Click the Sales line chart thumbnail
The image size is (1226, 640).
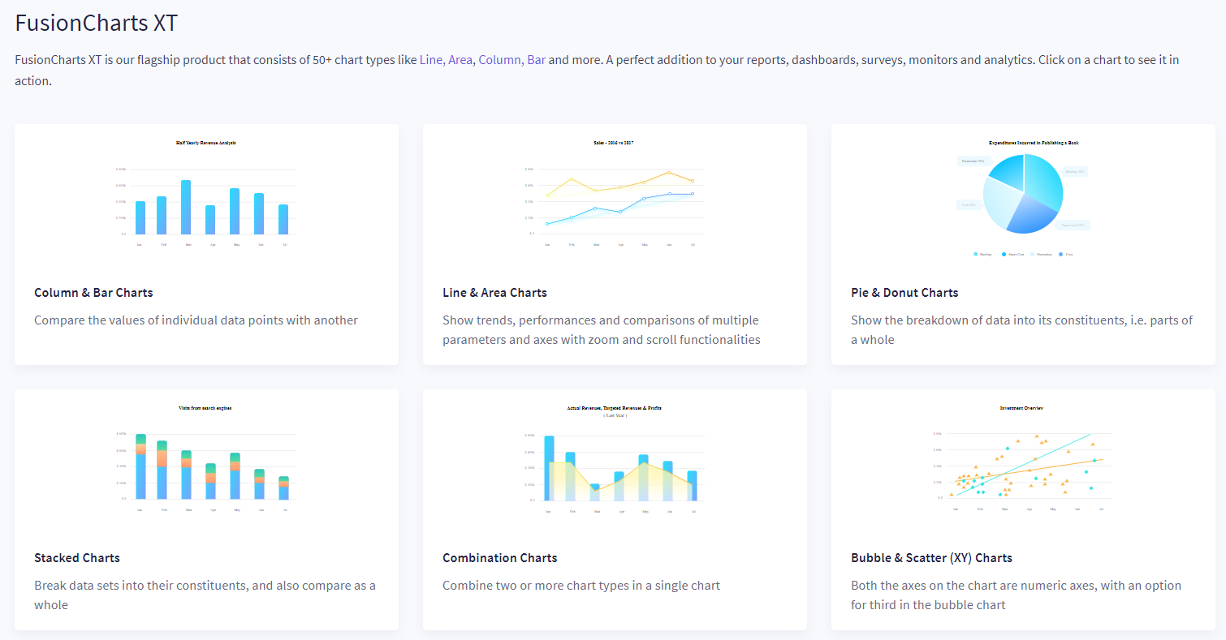[615, 195]
